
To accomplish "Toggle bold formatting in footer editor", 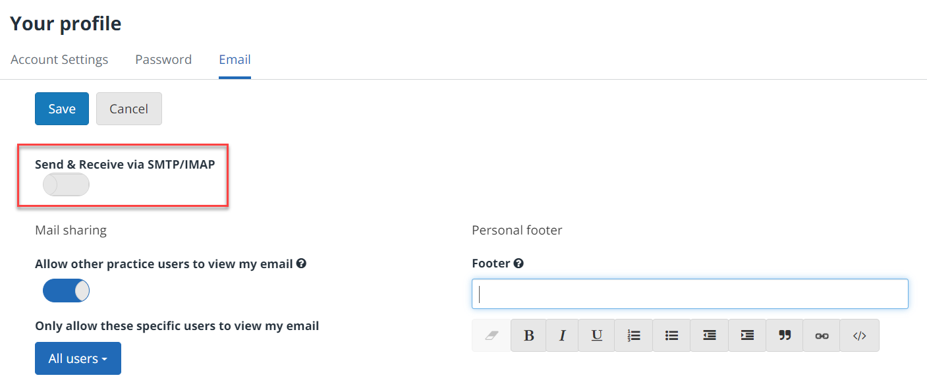I will [x=528, y=335].
